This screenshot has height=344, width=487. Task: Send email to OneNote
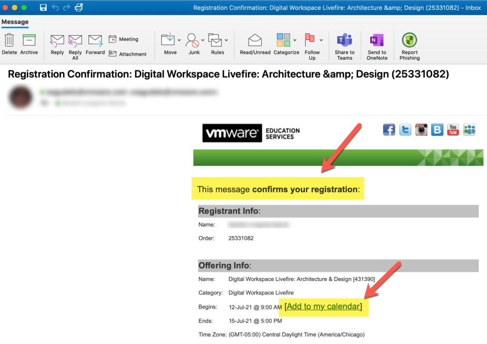tap(377, 46)
